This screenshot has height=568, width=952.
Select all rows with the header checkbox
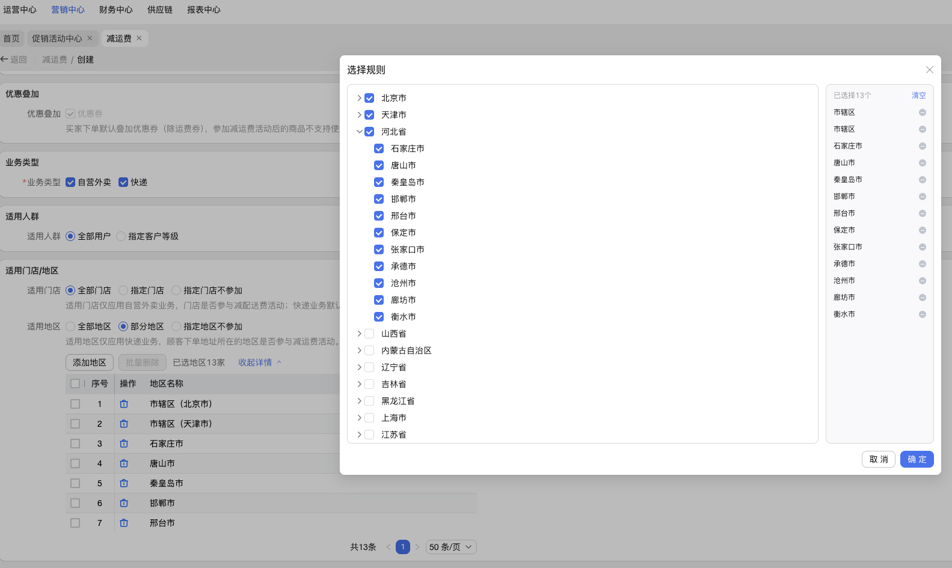pyautogui.click(x=75, y=383)
